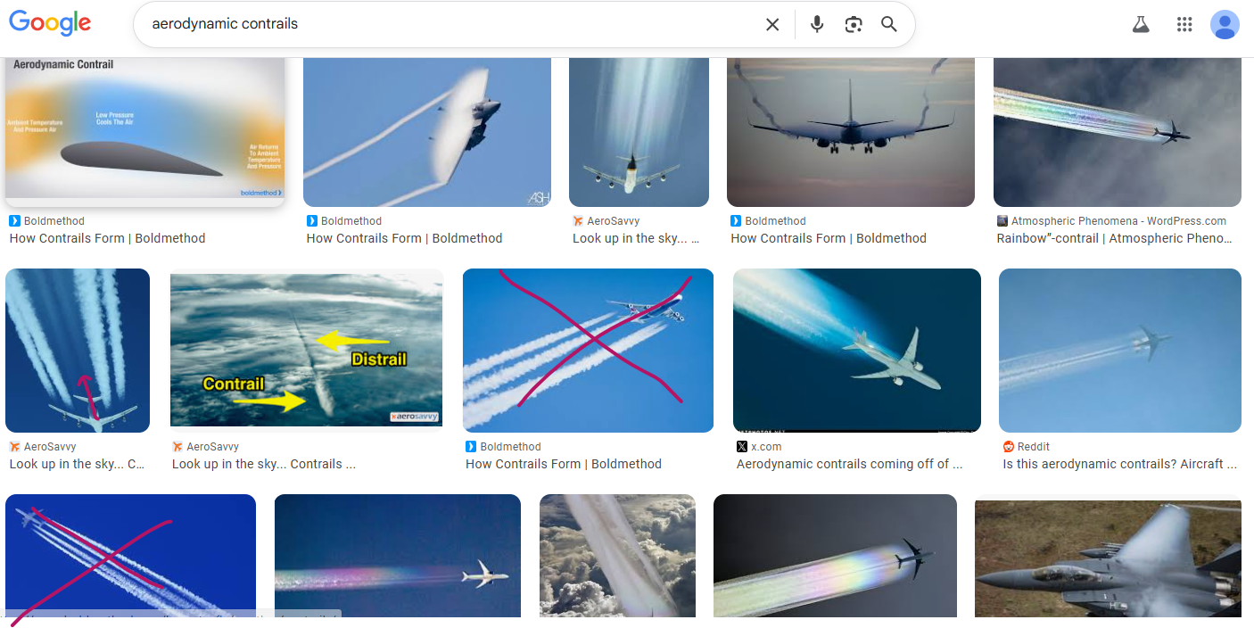Open Search Labs flask icon
This screenshot has width=1254, height=628.
1141,24
